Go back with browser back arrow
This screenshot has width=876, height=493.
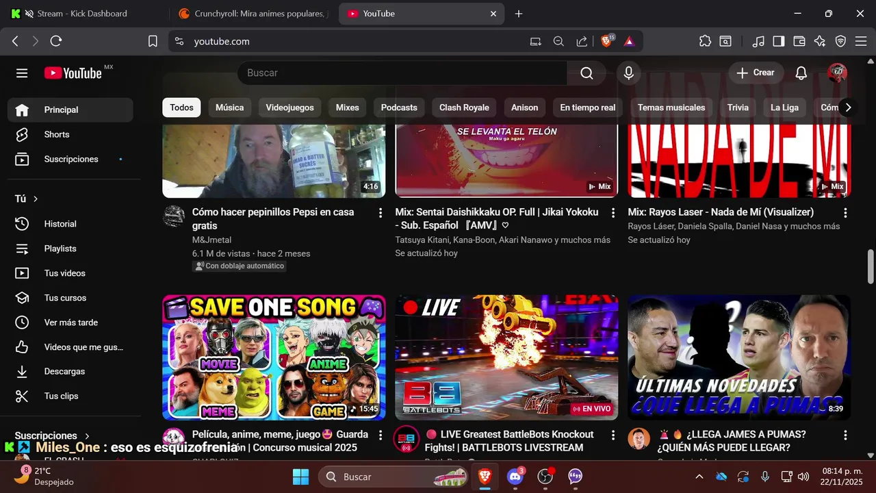pos(15,41)
